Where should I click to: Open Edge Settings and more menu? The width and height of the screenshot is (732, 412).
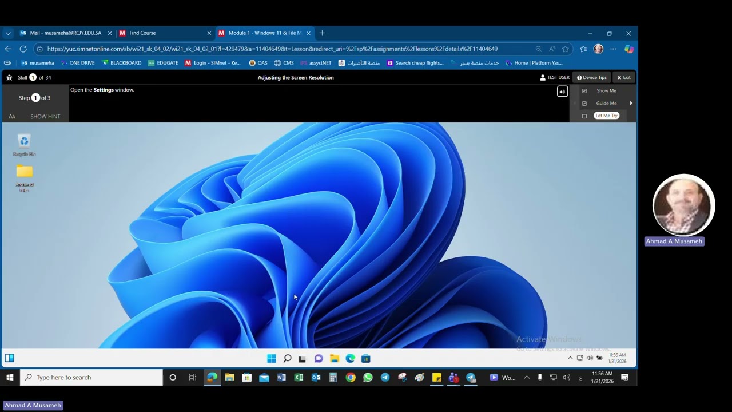coord(613,49)
